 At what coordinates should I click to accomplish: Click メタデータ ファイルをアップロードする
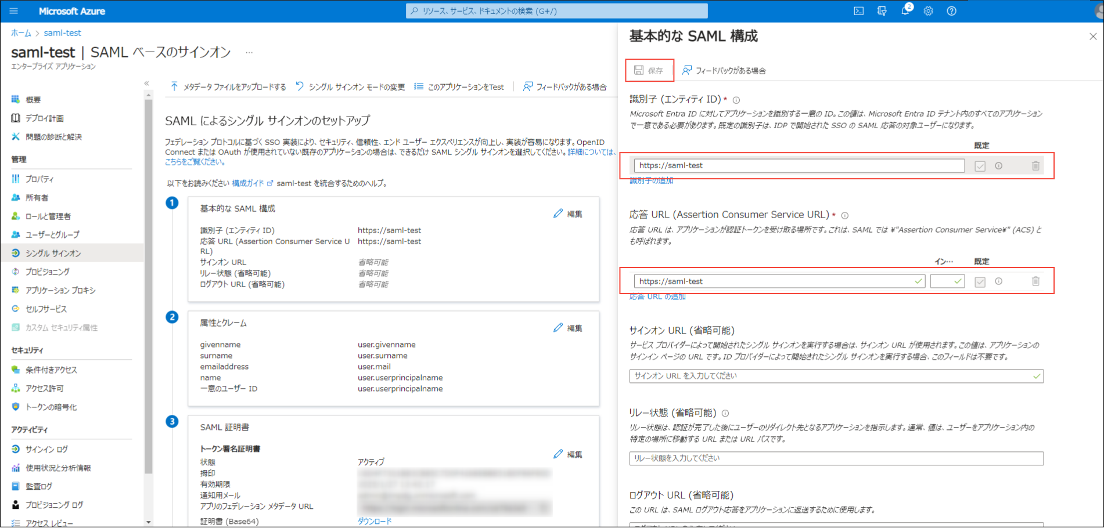pyautogui.click(x=228, y=87)
